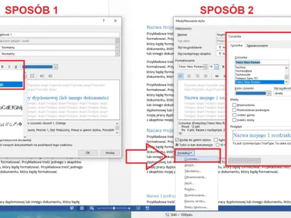291x218 pixels.
Task: Click Increase Indent in the left dialog
Action: pyautogui.click(x=50, y=76)
